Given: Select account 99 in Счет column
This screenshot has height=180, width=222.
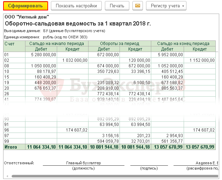Looking at the screenshot, I should [14, 141].
